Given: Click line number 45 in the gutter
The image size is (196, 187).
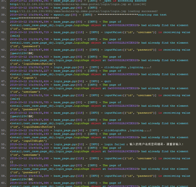Looking at the screenshot, I should 3,67.
